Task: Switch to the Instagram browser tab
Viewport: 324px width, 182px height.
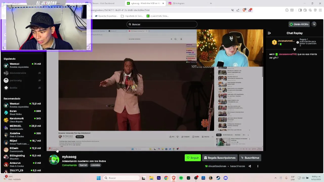Action: point(186,3)
